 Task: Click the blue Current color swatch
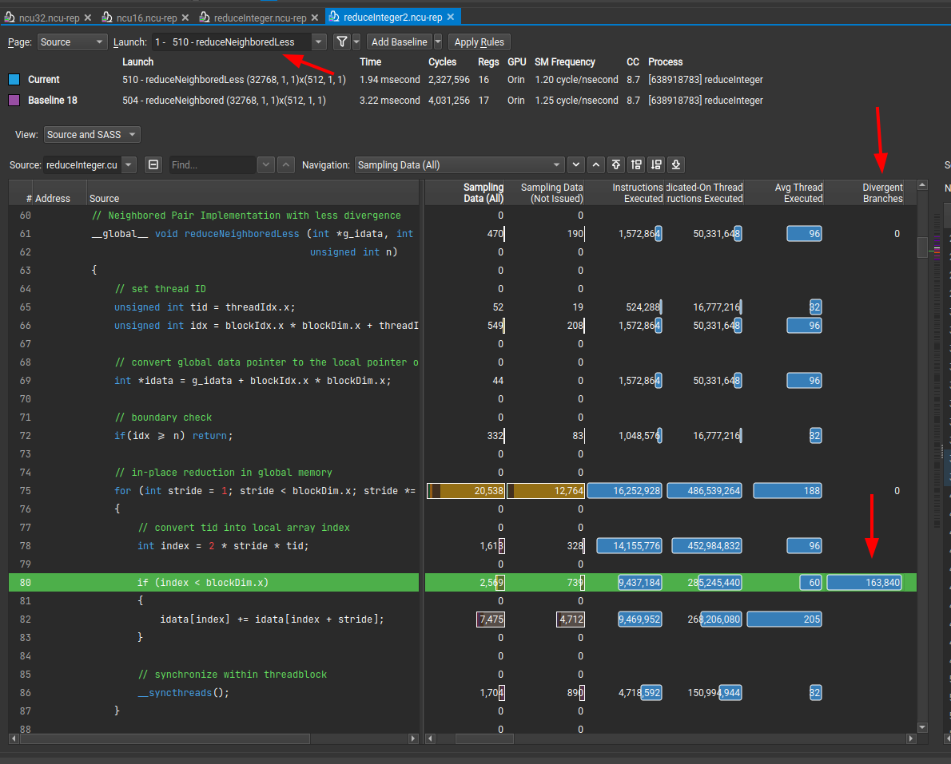click(x=14, y=80)
